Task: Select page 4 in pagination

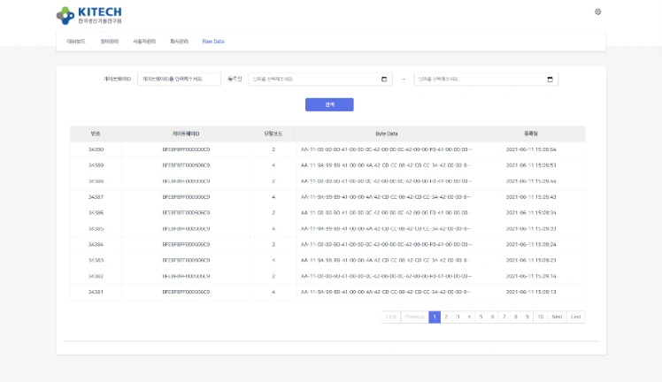Action: pyautogui.click(x=469, y=317)
